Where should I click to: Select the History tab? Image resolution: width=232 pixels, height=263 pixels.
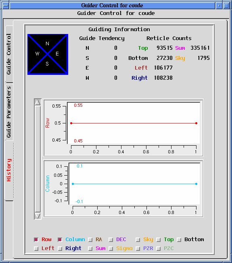pos(9,170)
